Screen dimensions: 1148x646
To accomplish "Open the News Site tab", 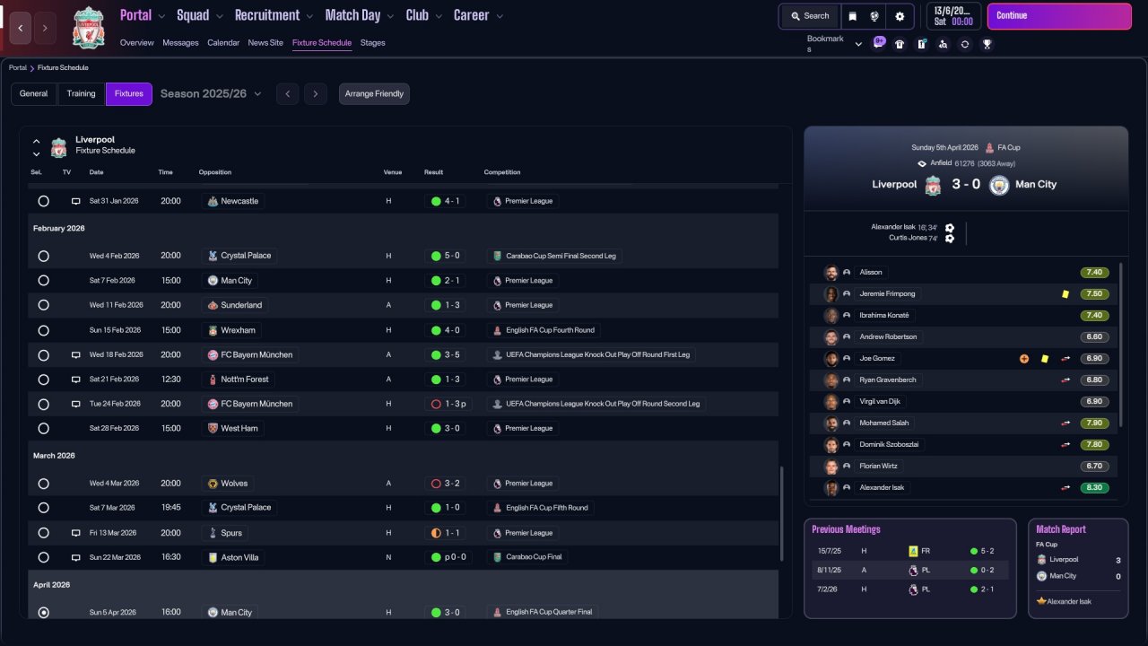I will [x=265, y=43].
